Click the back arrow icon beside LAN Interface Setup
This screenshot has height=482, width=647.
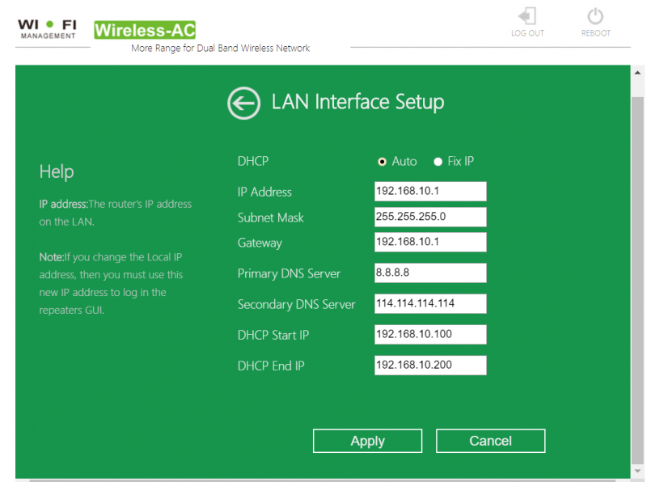[x=243, y=104]
